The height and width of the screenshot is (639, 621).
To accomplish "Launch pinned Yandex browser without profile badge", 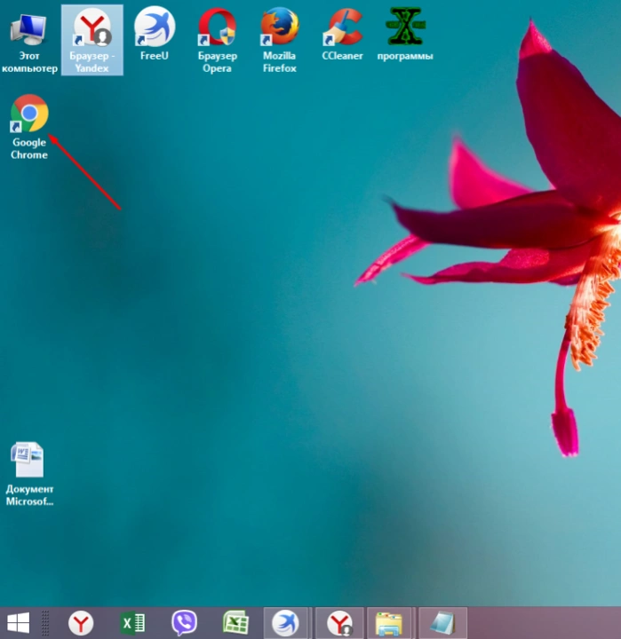I will (81, 623).
